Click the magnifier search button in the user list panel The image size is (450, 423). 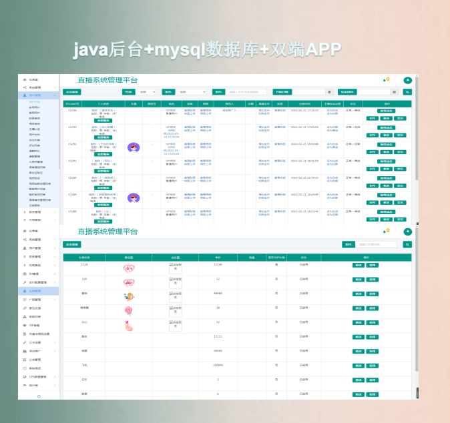tap(407, 92)
